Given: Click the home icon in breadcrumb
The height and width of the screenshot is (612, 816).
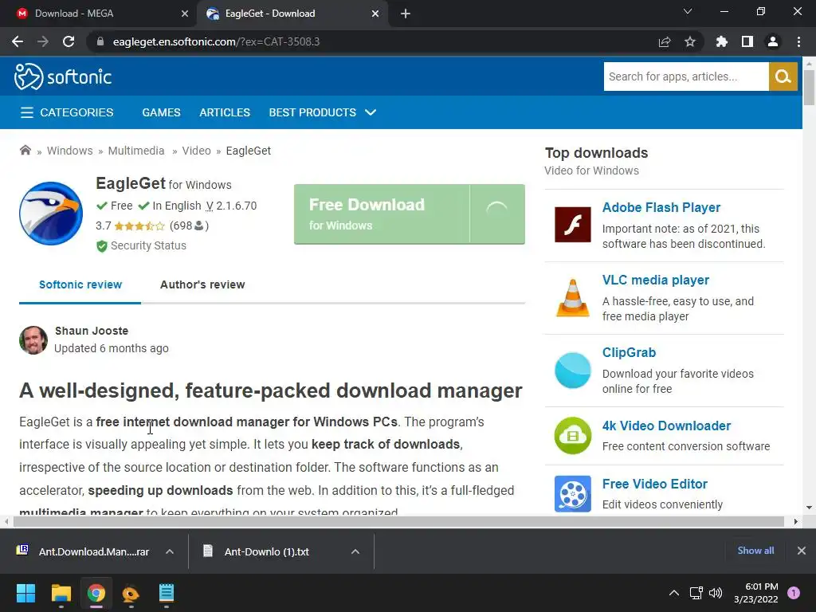Looking at the screenshot, I should click(x=25, y=151).
